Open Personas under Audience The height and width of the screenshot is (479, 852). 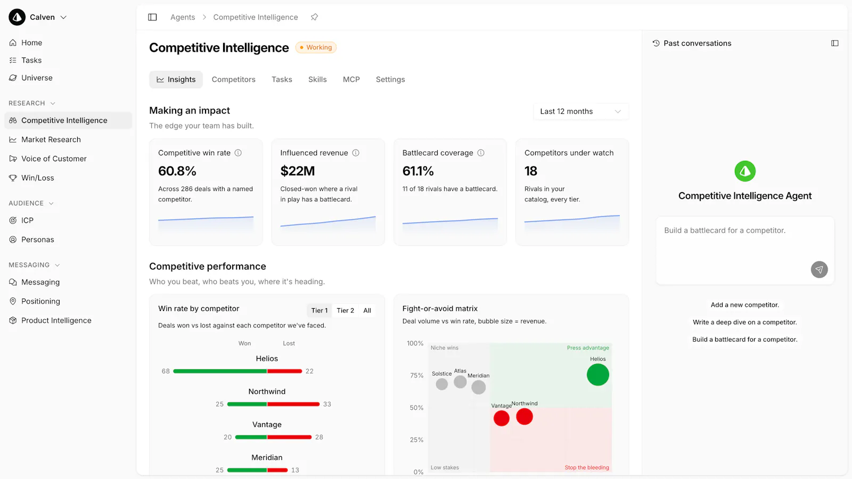[x=68, y=240]
